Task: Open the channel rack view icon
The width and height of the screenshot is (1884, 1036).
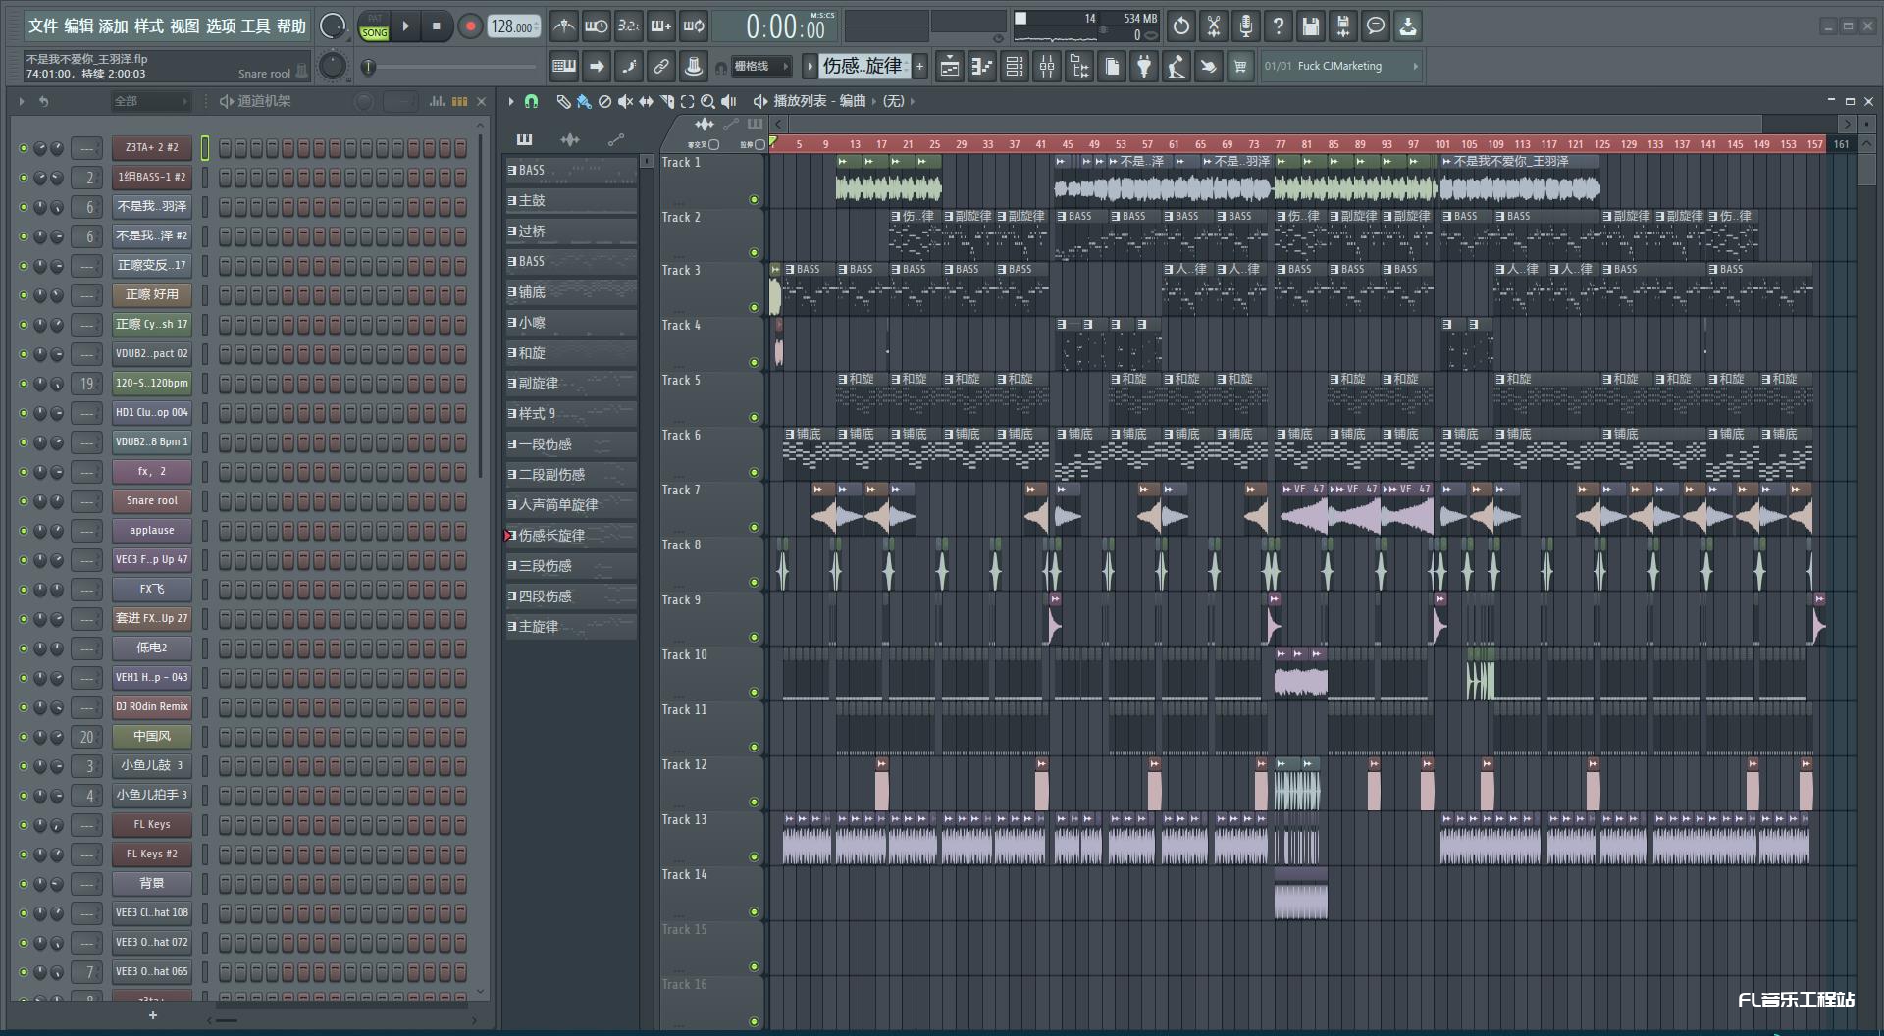Action: [1014, 67]
